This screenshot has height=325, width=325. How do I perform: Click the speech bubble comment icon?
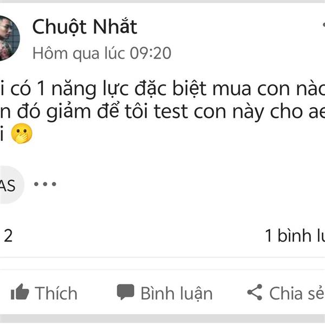(126, 292)
